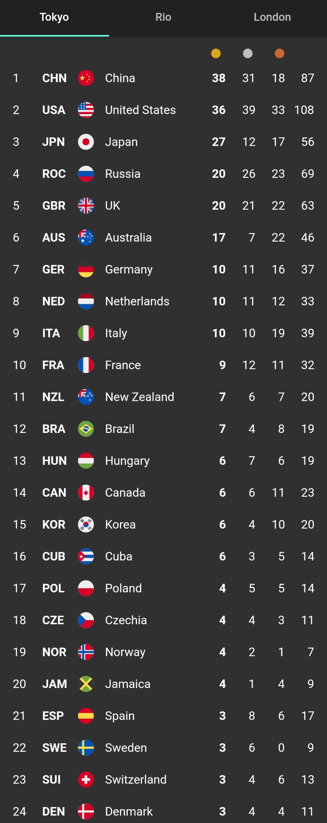Tap the United States flag icon
The height and width of the screenshot is (823, 327).
[86, 110]
